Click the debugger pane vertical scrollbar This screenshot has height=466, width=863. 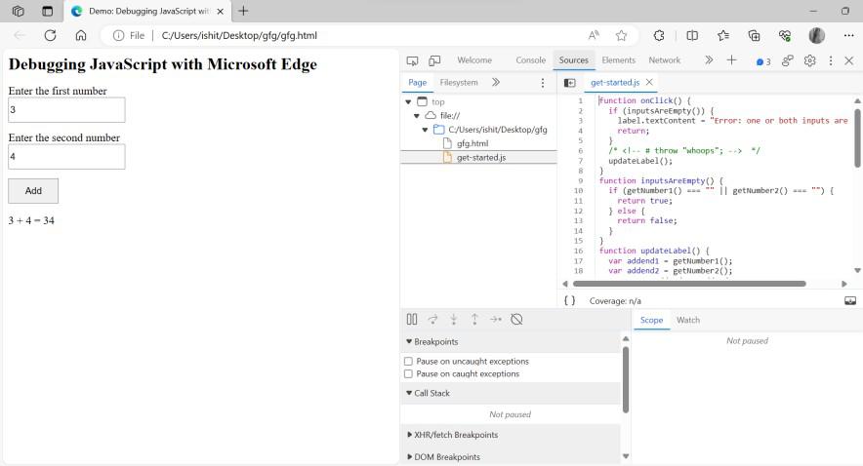point(626,380)
